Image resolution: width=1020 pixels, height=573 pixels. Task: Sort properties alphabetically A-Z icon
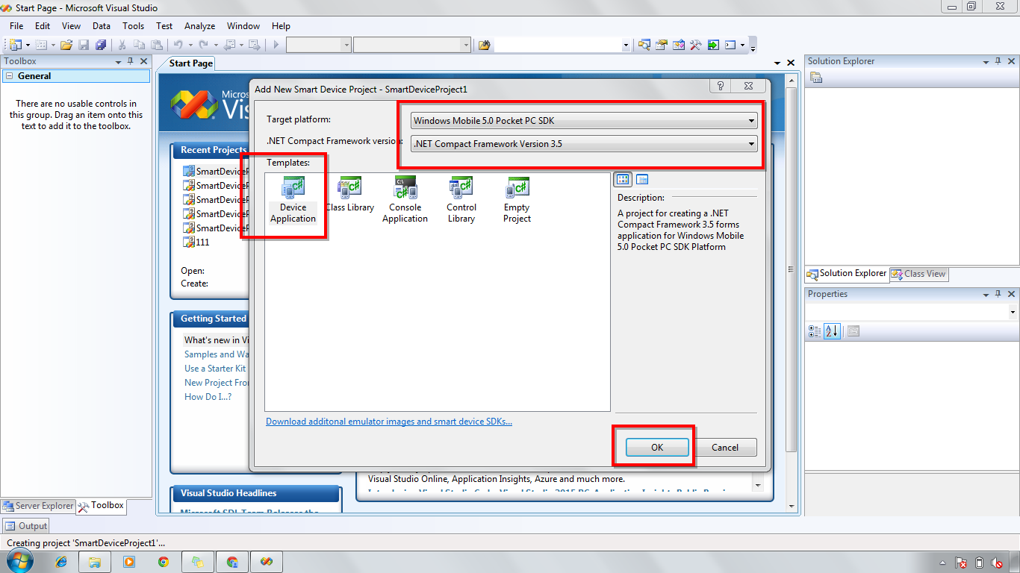[833, 331]
